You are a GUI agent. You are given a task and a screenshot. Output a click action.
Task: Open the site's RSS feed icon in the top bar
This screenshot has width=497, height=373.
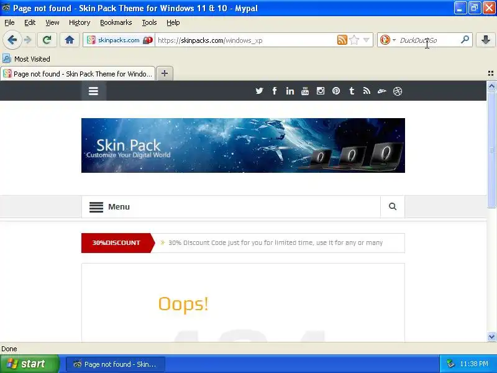pos(367,91)
